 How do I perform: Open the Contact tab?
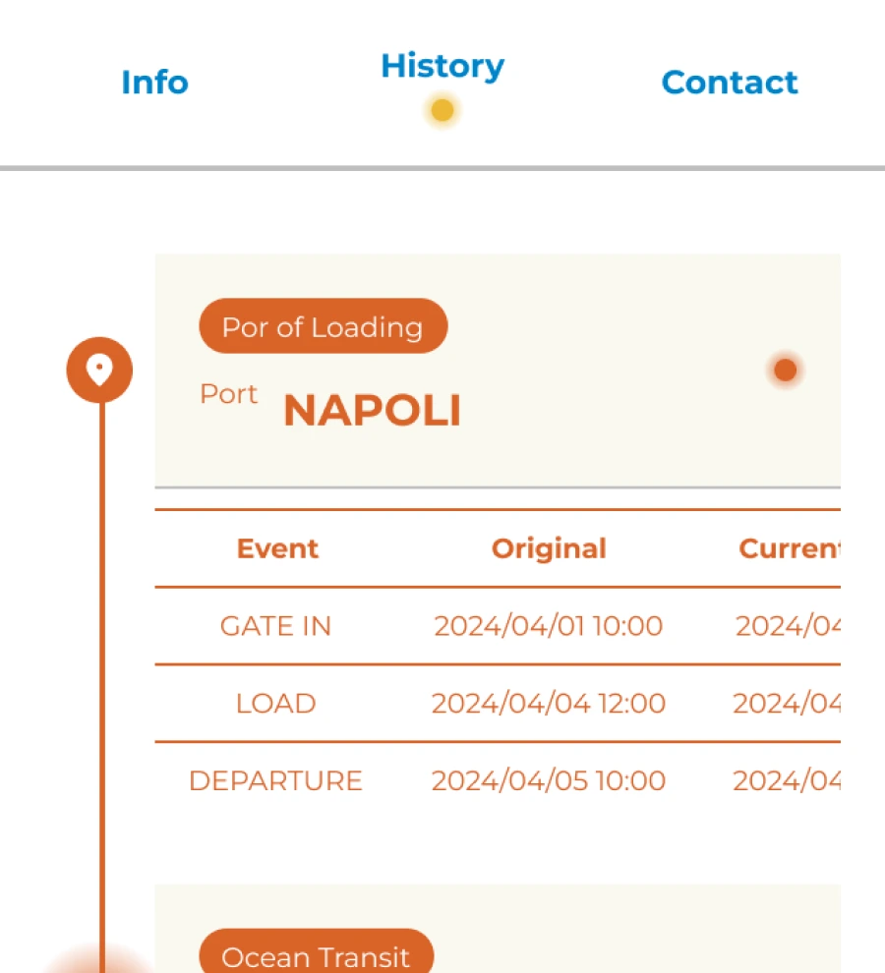click(x=730, y=83)
